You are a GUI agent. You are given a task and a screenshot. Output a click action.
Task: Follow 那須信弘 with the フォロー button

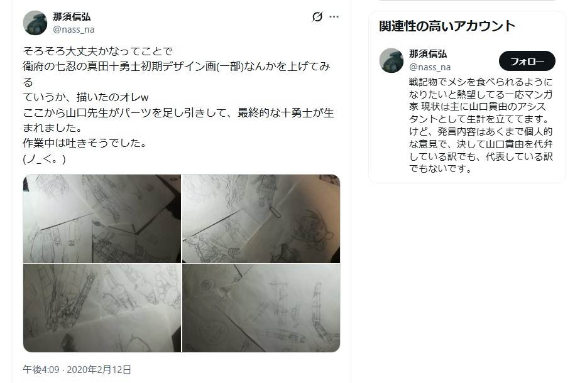coord(527,61)
